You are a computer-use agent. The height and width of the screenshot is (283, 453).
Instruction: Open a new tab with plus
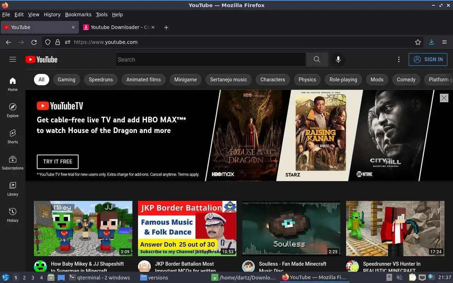point(166,27)
